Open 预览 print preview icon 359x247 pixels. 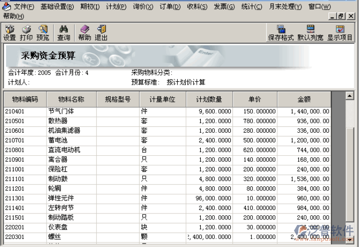(x=43, y=33)
